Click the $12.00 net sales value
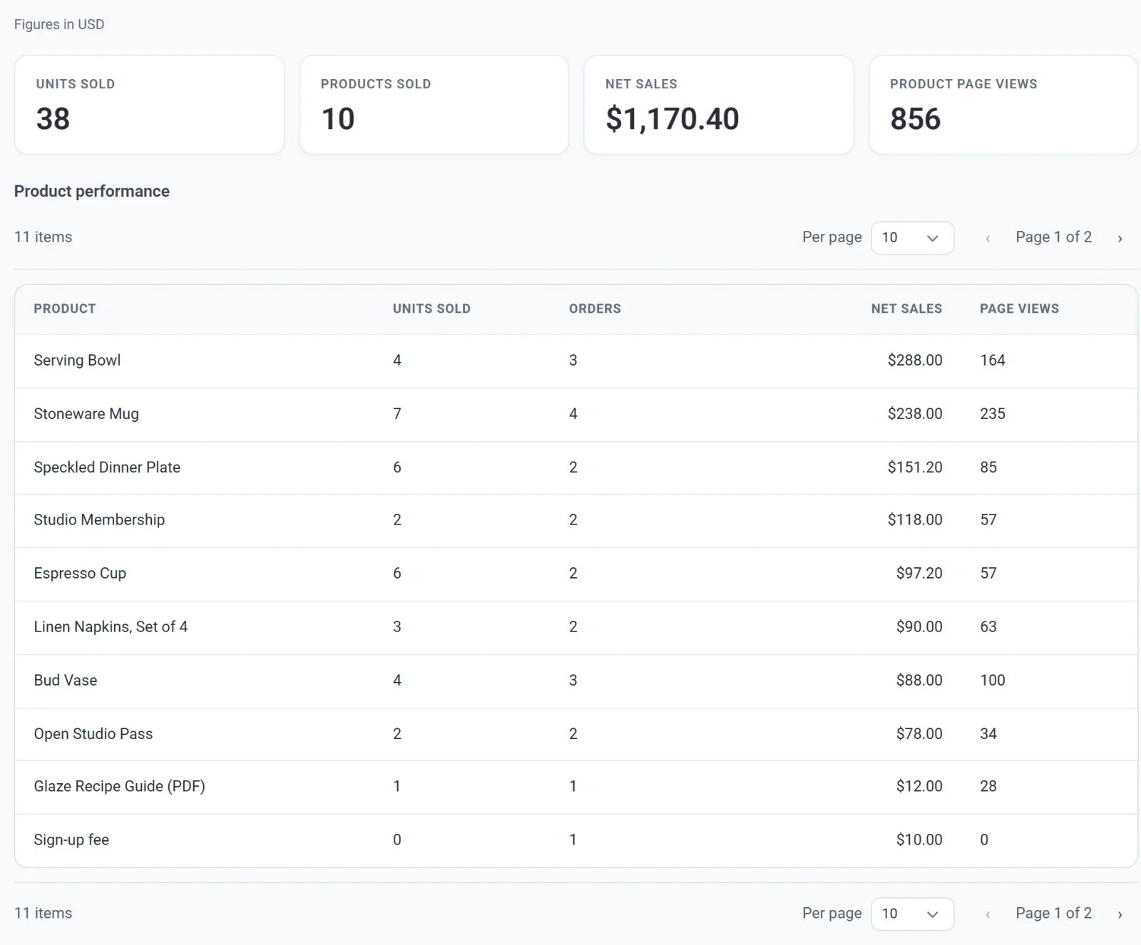This screenshot has width=1141, height=945. (x=919, y=787)
